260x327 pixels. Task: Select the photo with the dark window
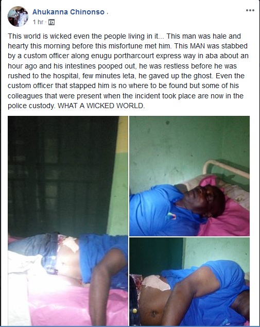(x=68, y=221)
